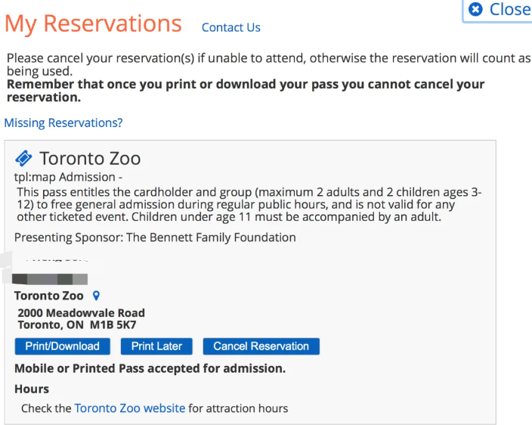Hit the Cancel Reservation button
This screenshot has width=532, height=425.
(x=261, y=346)
